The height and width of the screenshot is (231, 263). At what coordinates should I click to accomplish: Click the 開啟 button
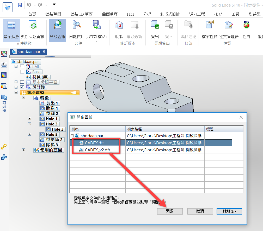[x=170, y=211]
